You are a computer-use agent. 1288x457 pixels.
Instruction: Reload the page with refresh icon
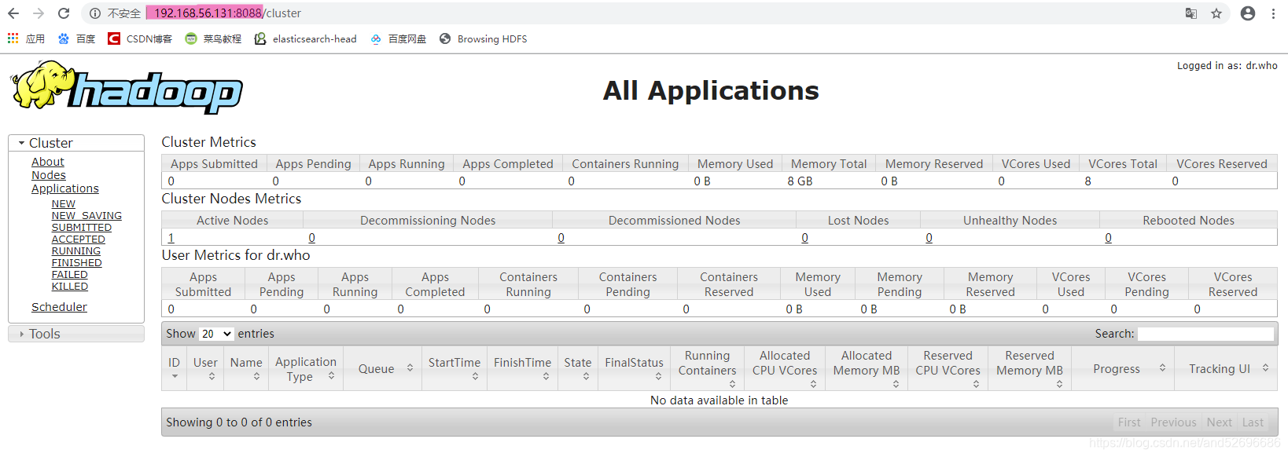tap(64, 13)
